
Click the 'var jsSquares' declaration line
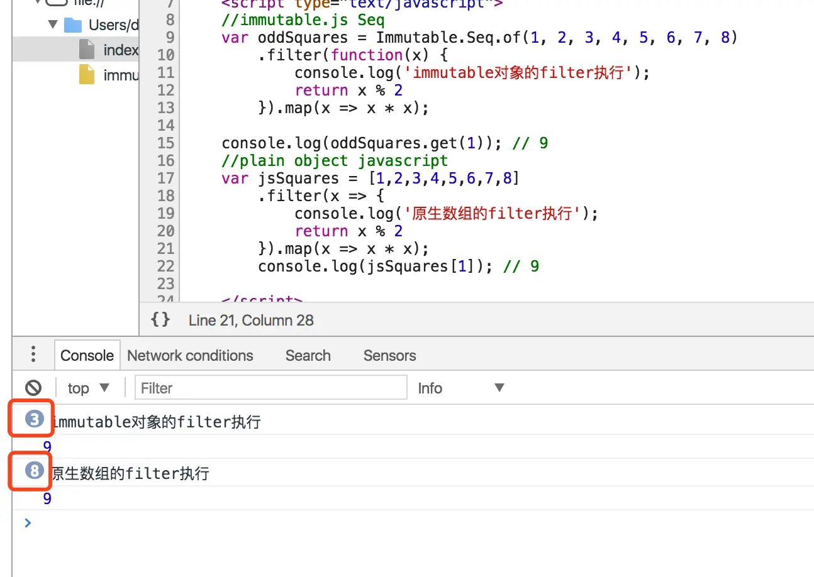click(371, 178)
